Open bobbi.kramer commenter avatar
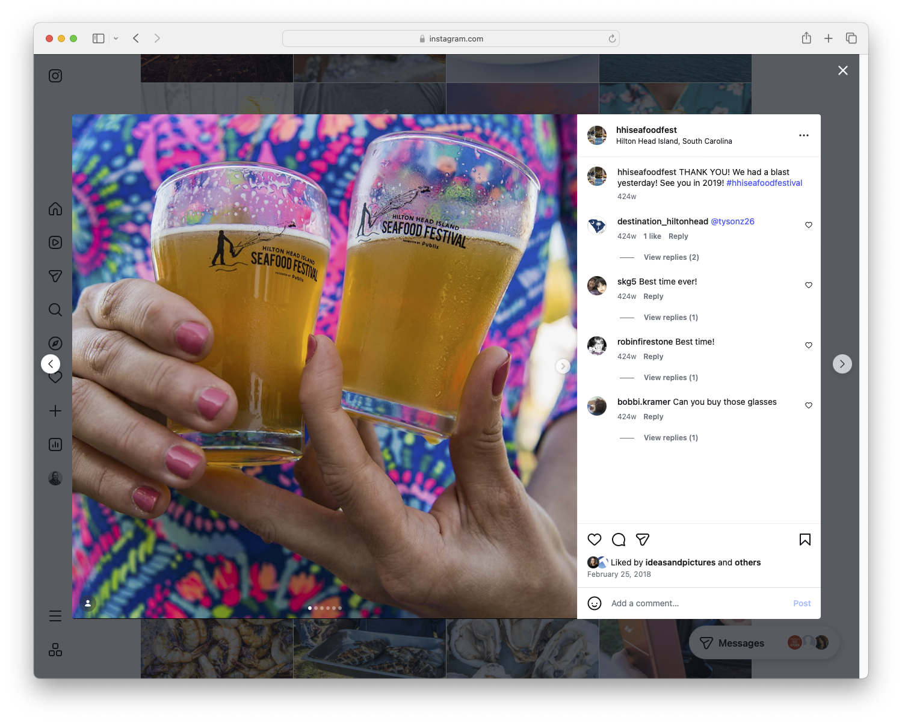The height and width of the screenshot is (723, 902). (x=597, y=406)
